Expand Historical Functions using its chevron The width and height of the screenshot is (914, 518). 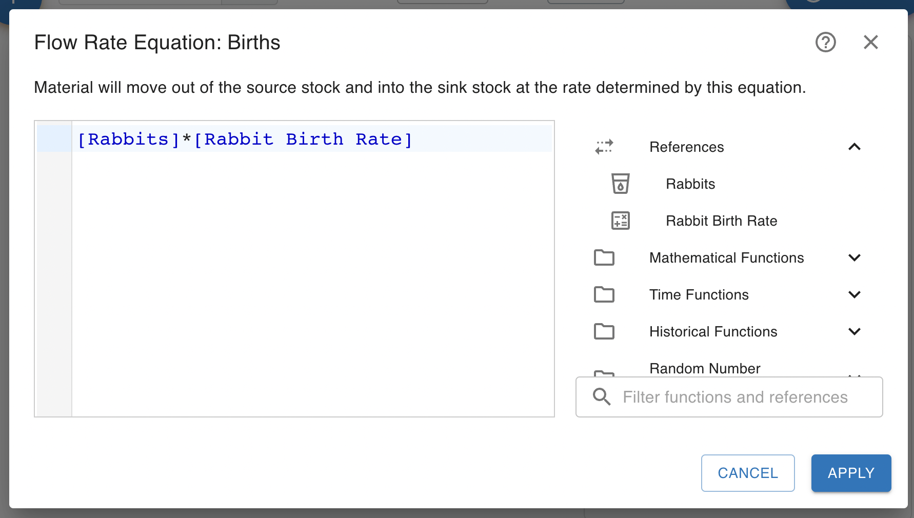(x=854, y=331)
